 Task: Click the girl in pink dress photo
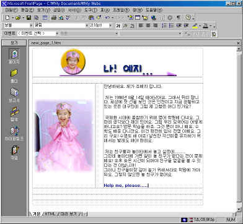64,136
